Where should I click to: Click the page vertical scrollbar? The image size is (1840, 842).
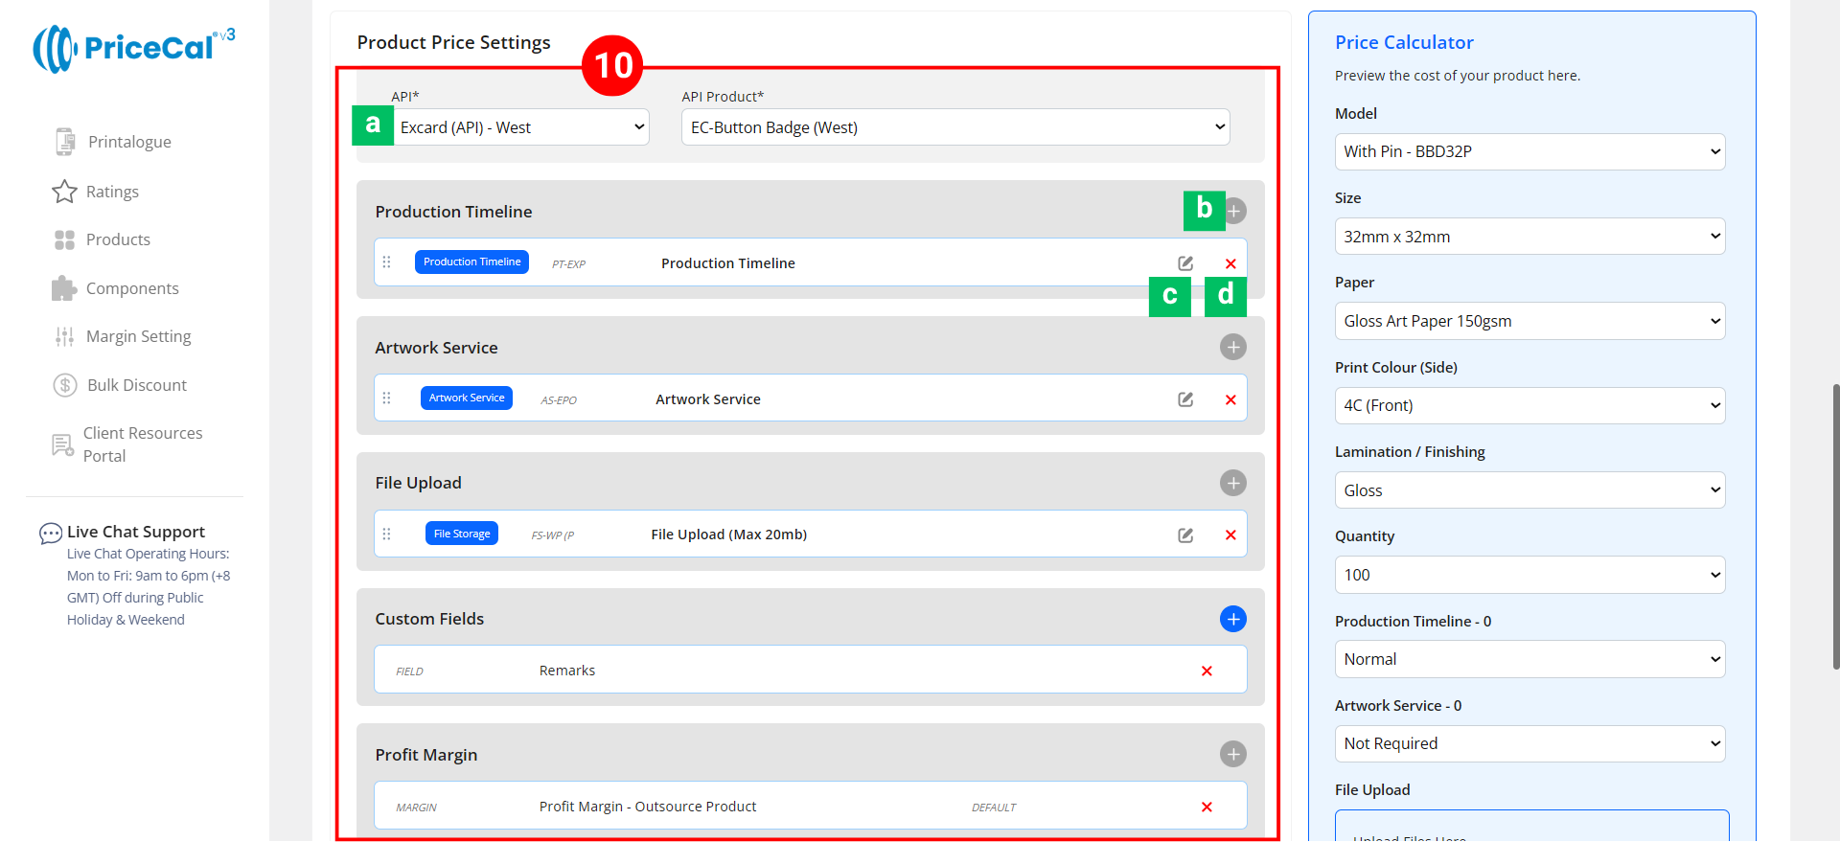point(1835,527)
